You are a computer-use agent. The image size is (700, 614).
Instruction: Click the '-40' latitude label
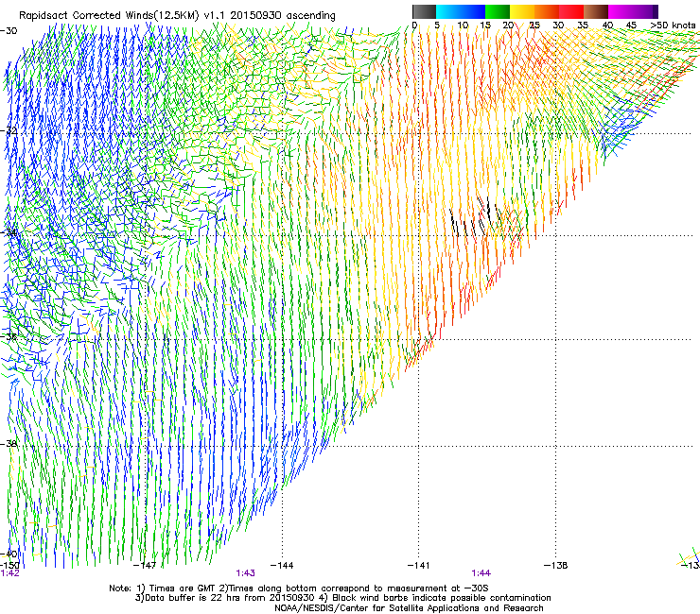click(9, 554)
